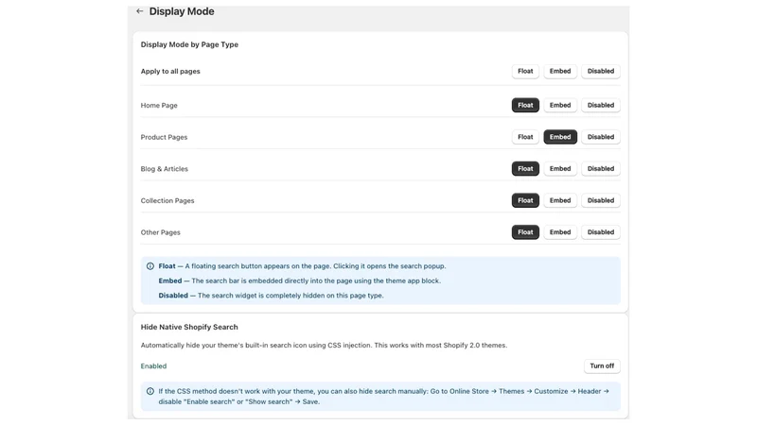Select Float for Home Page
This screenshot has width=757, height=425.
[x=525, y=105]
